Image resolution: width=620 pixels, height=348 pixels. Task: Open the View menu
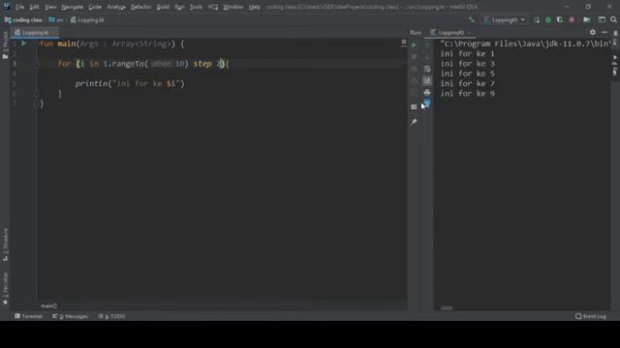(50, 7)
